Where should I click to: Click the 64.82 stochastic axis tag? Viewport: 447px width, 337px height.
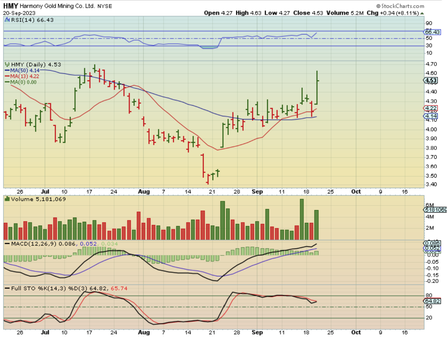[x=433, y=301]
